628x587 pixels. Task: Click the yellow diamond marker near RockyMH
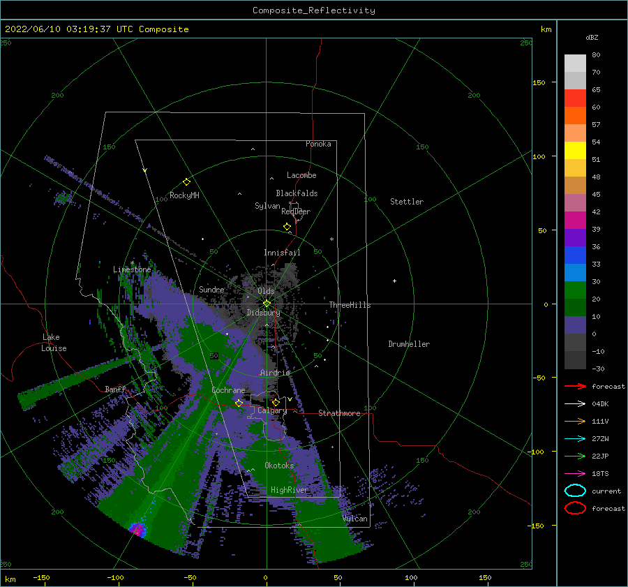186,182
